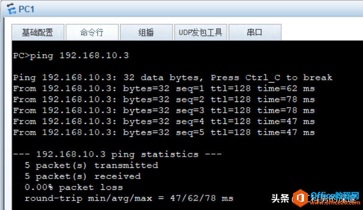Click the 5 packet(s) transmitted line

coord(91,165)
